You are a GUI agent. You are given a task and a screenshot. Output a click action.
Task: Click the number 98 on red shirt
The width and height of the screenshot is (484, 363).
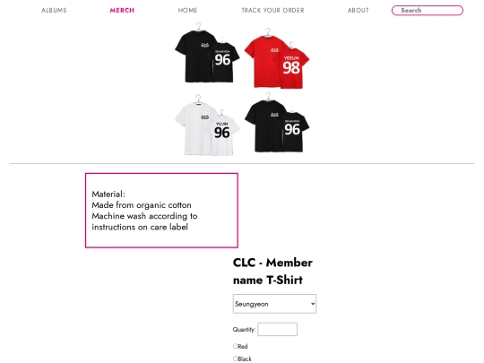291,67
